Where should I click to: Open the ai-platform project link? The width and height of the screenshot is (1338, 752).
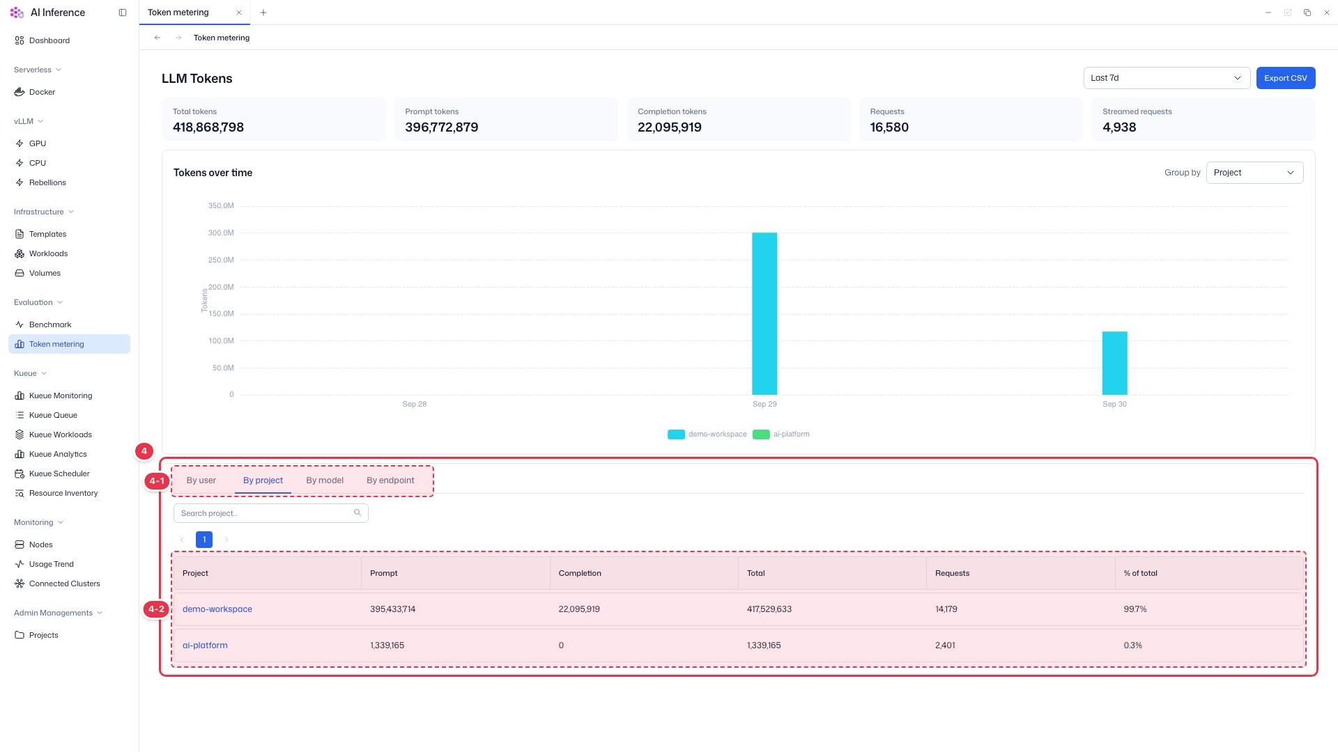pyautogui.click(x=205, y=645)
